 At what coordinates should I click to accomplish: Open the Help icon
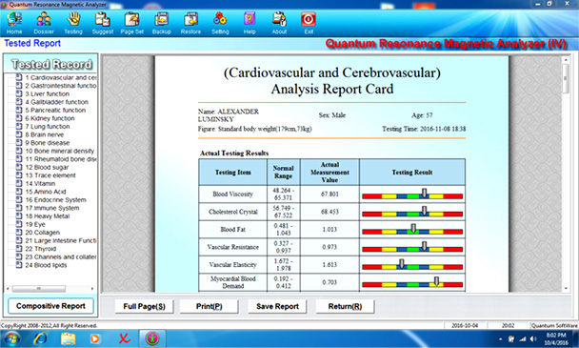pyautogui.click(x=250, y=23)
